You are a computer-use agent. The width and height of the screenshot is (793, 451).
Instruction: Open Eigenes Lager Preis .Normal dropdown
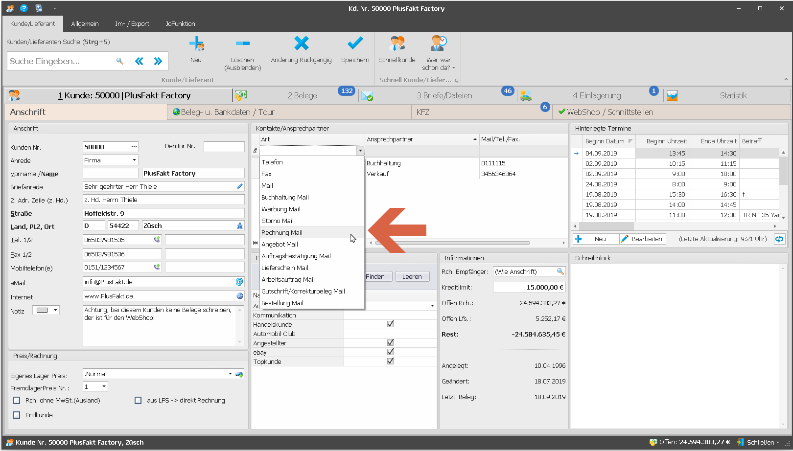[230, 374]
